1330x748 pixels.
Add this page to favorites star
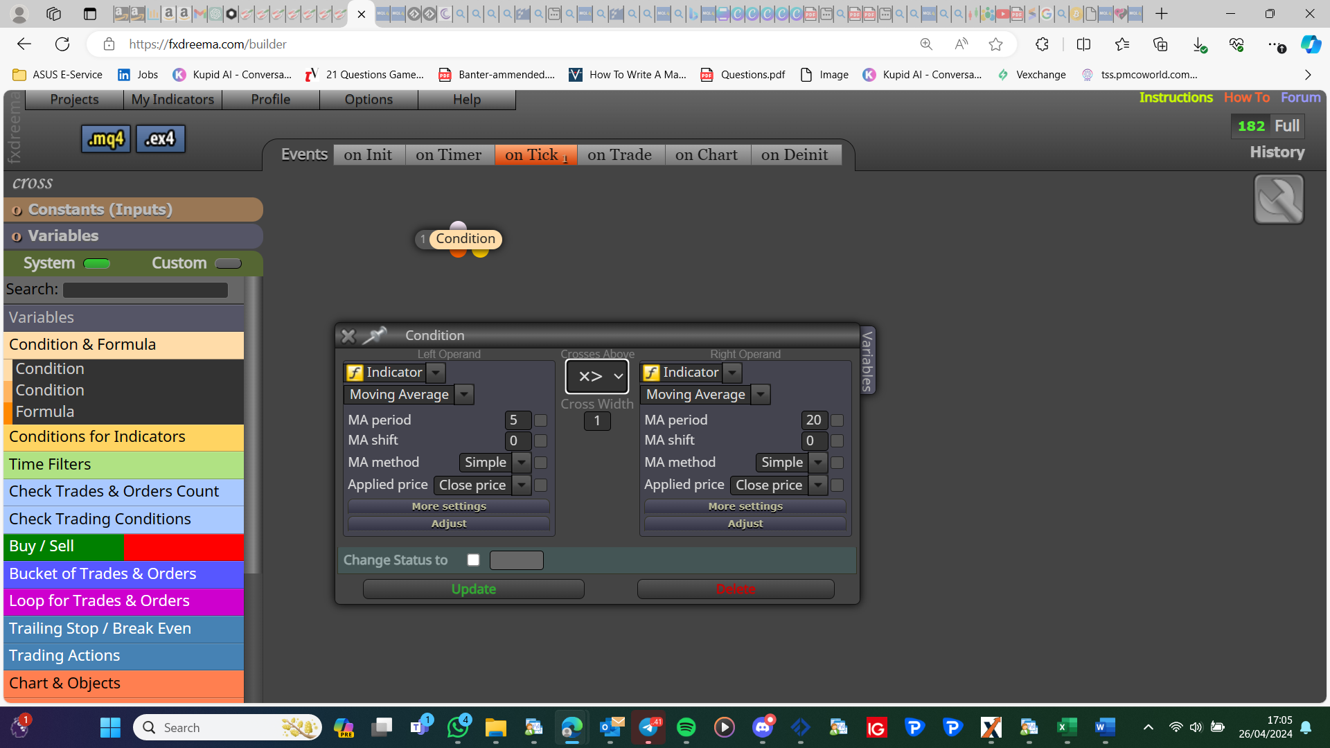click(995, 44)
